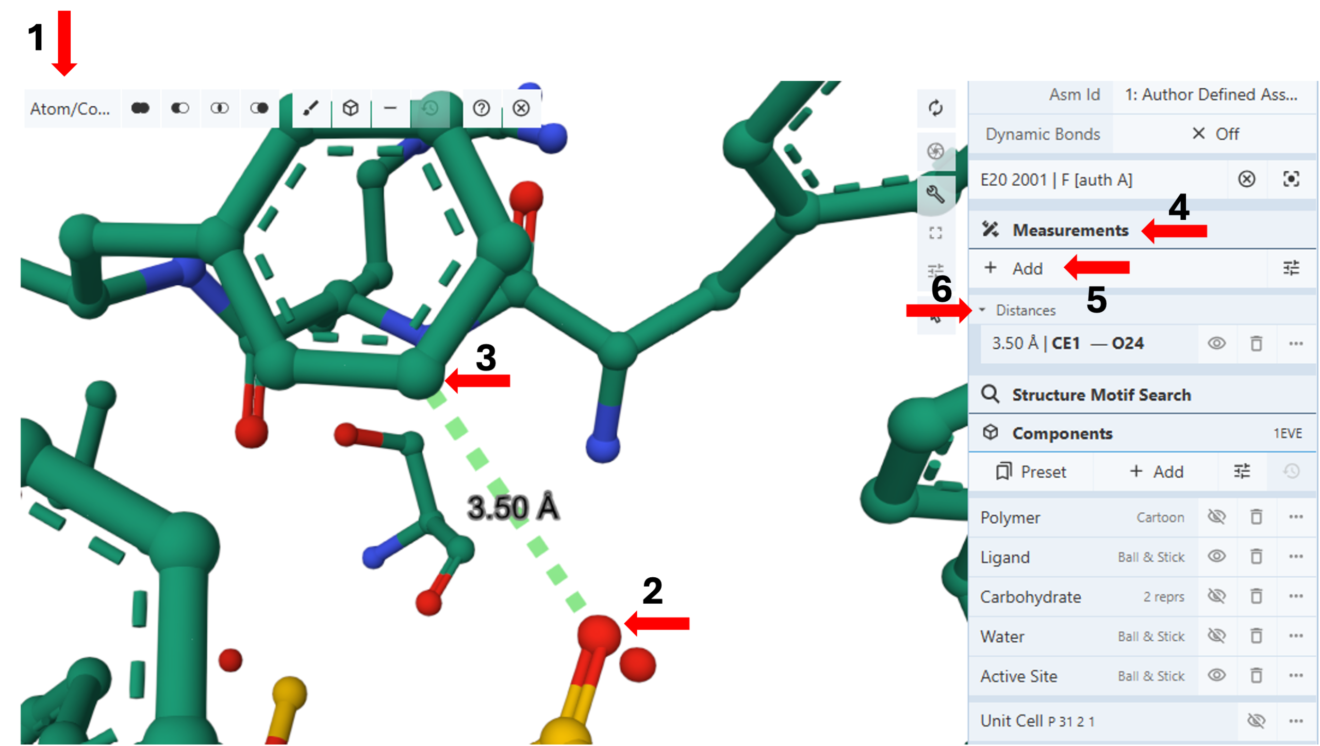
Task: Open the Structure Motif Search section
Action: (x=1101, y=395)
